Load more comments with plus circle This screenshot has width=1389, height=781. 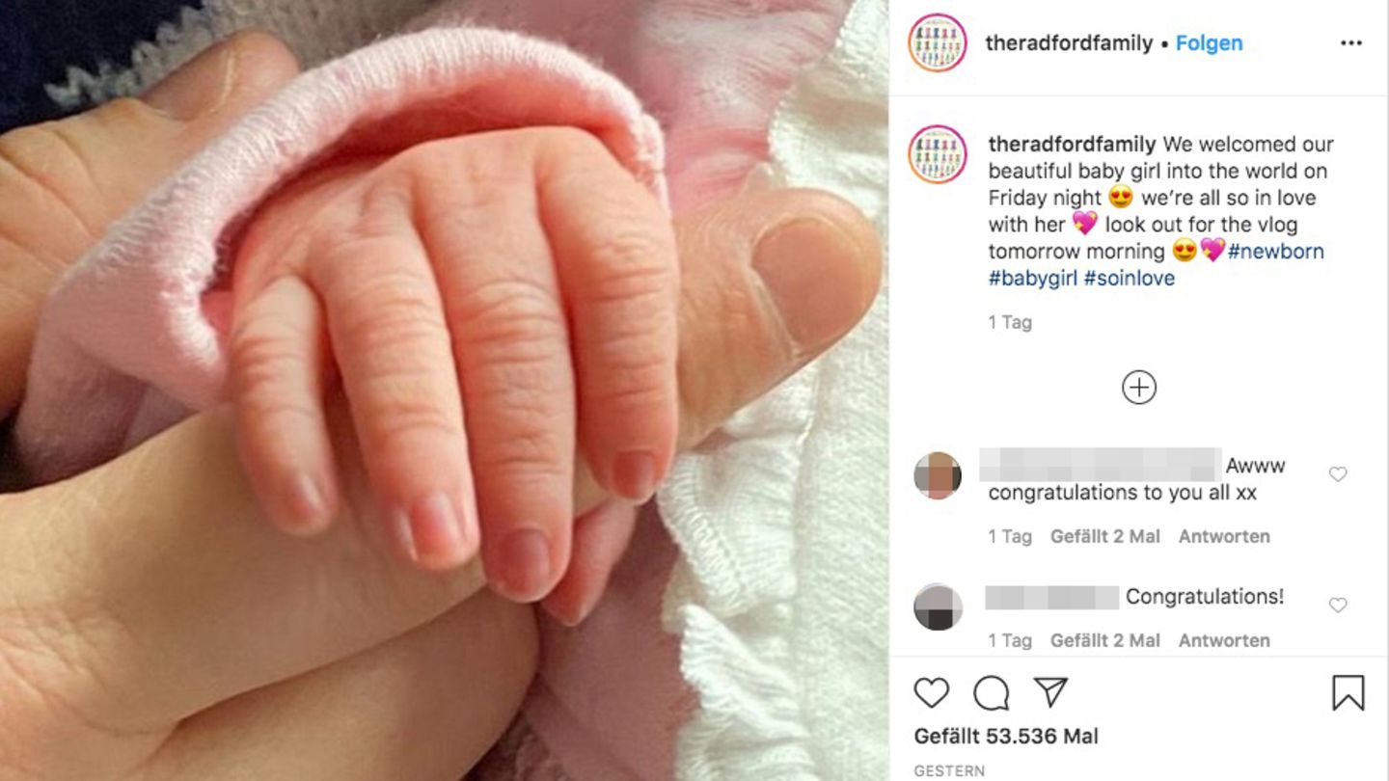coord(1139,388)
